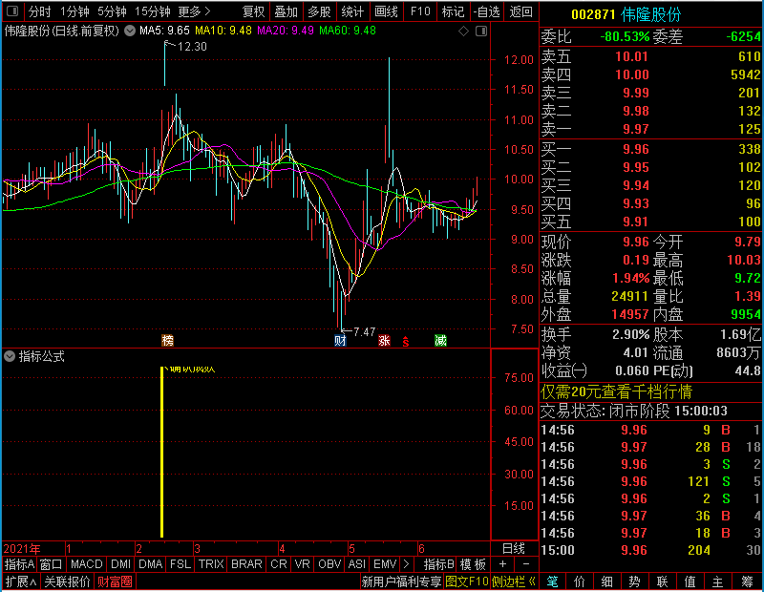Click the 多股 multi-stock button
This screenshot has width=764, height=592.
[319, 11]
